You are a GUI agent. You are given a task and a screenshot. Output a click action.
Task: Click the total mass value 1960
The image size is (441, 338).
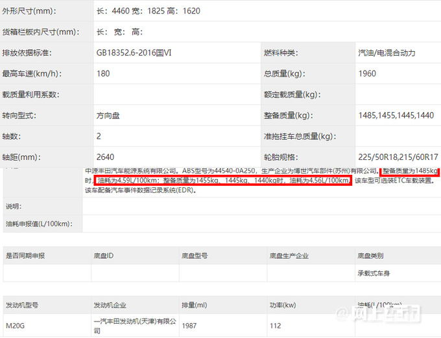pos(367,74)
